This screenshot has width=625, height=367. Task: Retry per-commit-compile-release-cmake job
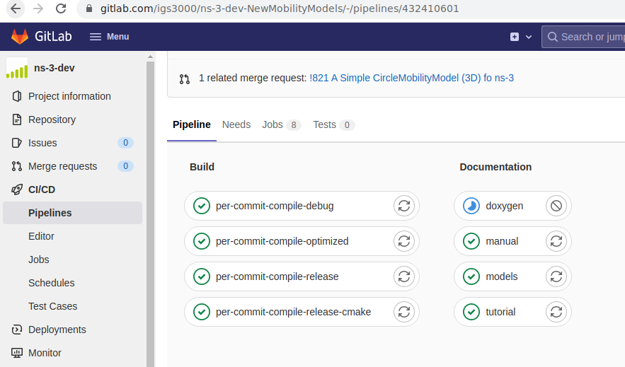[404, 312]
